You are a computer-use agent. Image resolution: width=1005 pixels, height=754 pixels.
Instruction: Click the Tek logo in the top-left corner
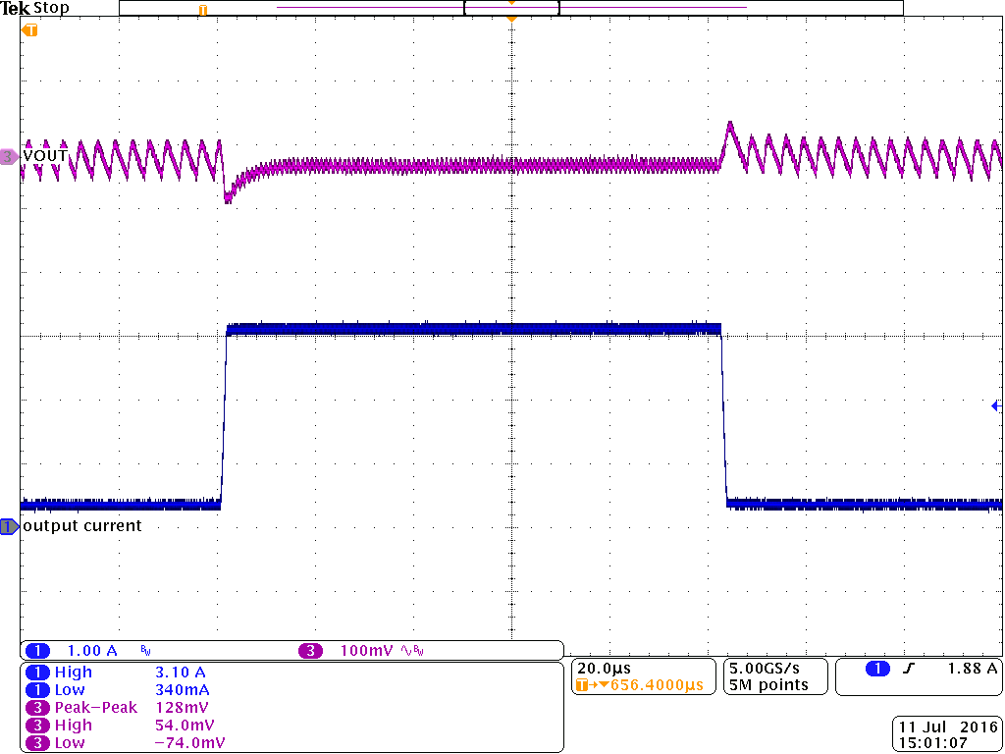[x=14, y=8]
